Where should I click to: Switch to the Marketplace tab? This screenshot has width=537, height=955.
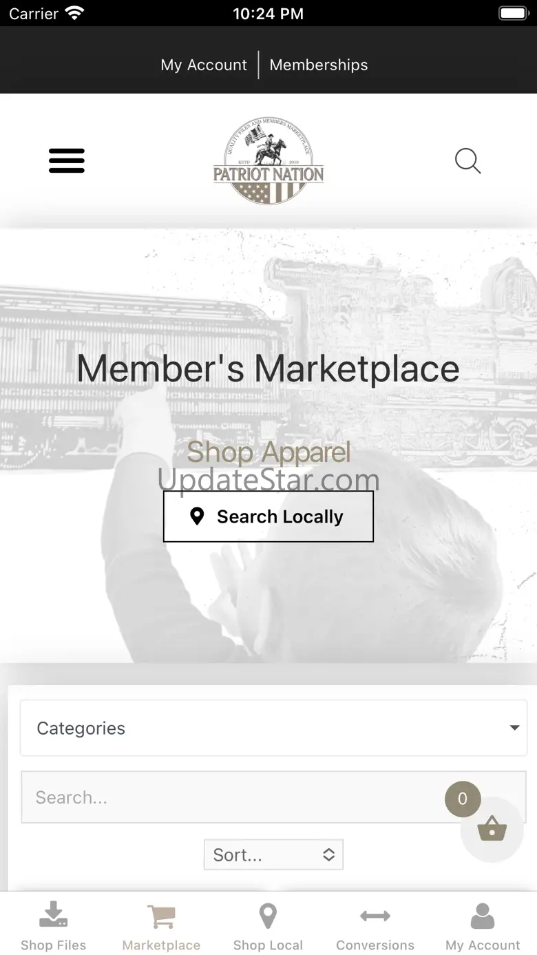161,926
